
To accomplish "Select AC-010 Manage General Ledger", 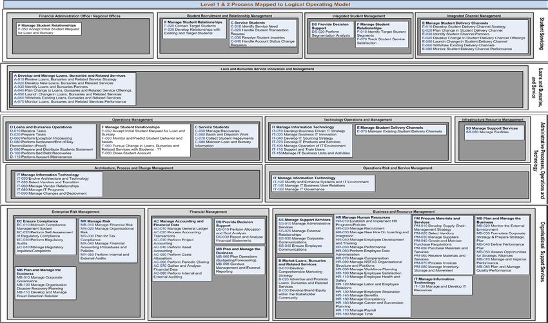I will [x=181, y=229].
